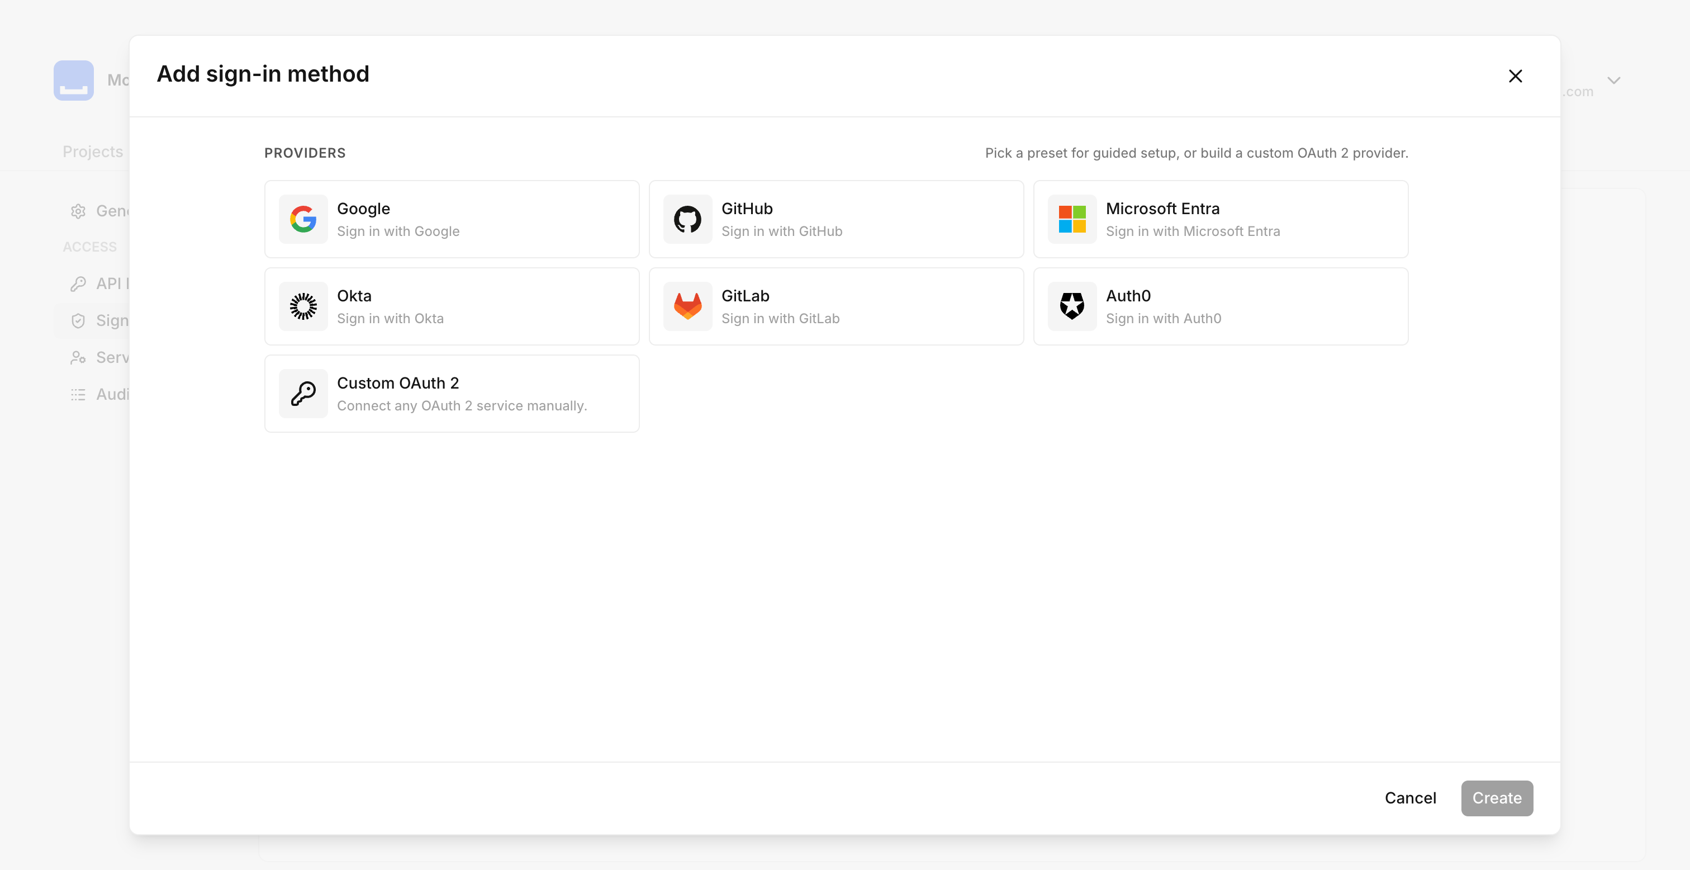Expand the account chevron in top-right

[1614, 80]
